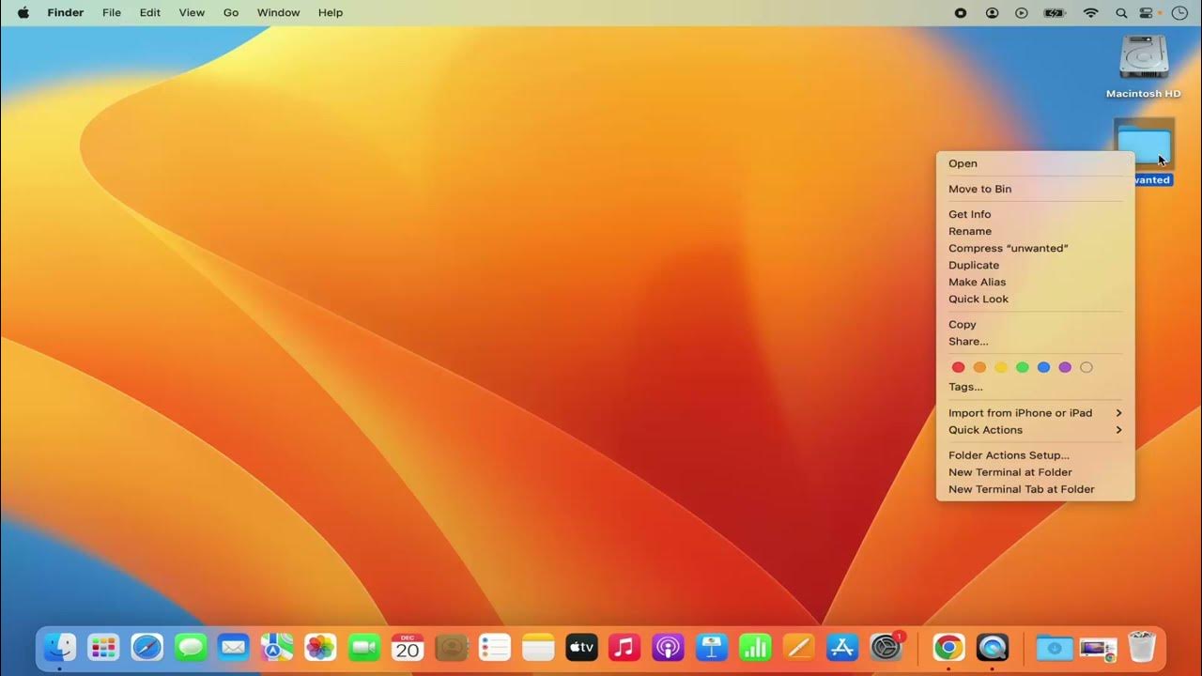1202x676 pixels.
Task: Launch Google Chrome from the Dock
Action: coord(948,647)
